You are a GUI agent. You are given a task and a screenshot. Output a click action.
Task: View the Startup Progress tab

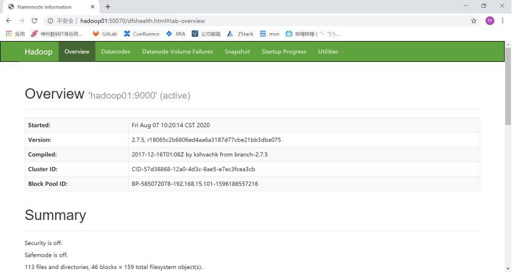tap(284, 51)
